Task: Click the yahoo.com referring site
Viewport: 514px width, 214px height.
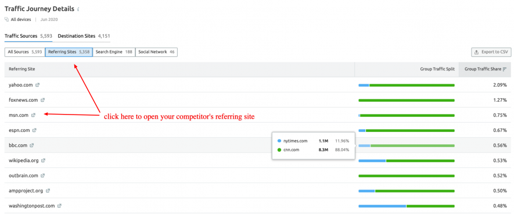Action: [x=21, y=85]
